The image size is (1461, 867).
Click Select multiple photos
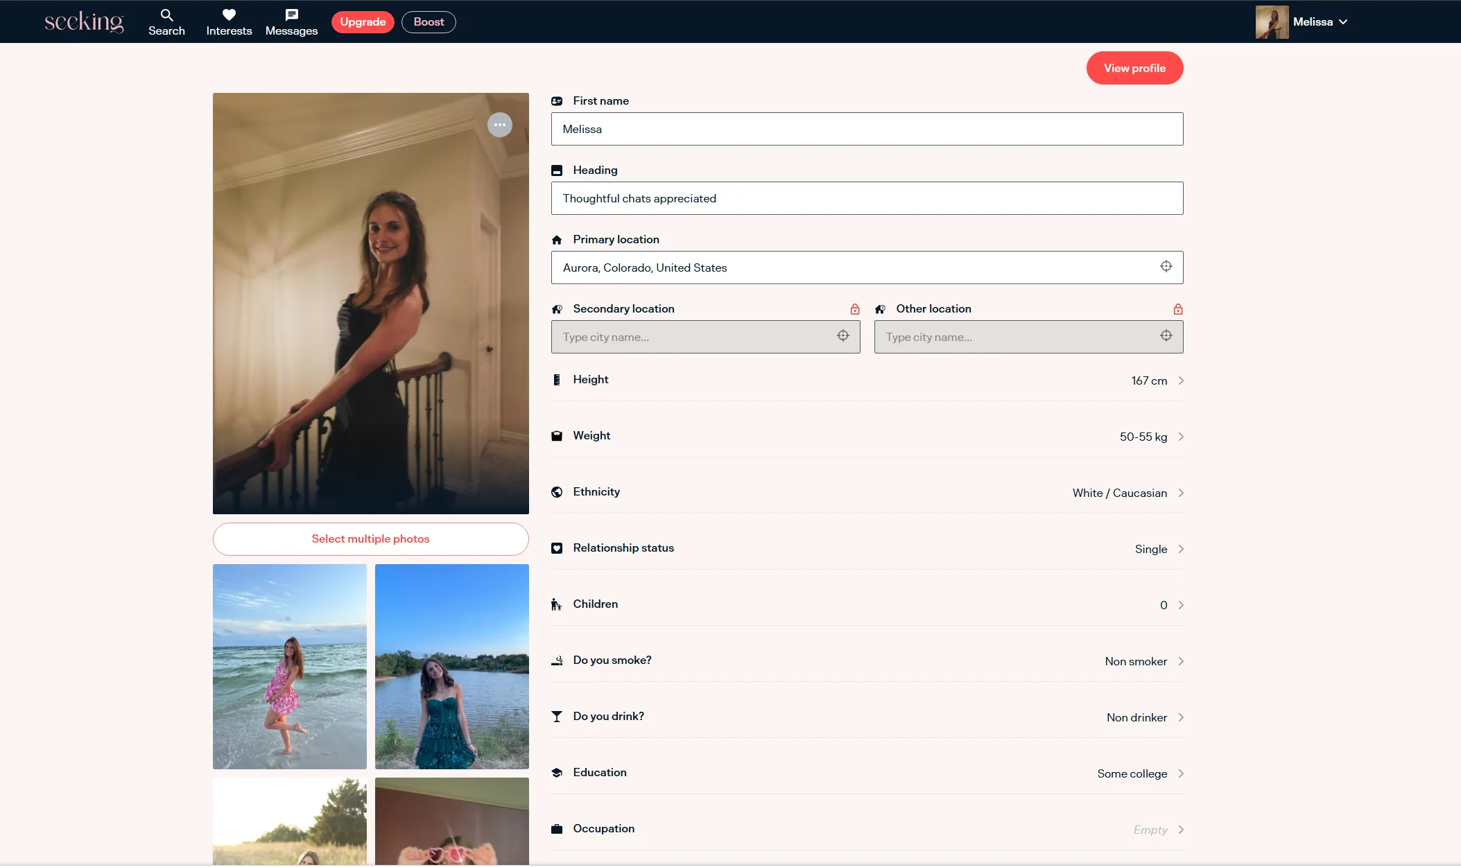pyautogui.click(x=370, y=539)
